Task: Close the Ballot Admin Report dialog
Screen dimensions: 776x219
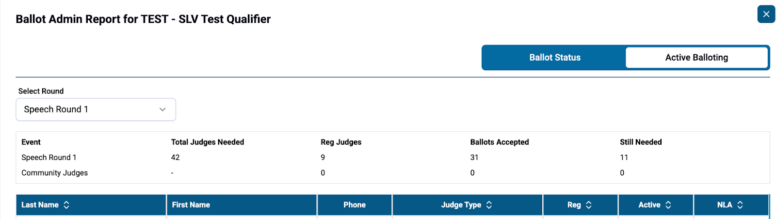Action: coord(766,14)
